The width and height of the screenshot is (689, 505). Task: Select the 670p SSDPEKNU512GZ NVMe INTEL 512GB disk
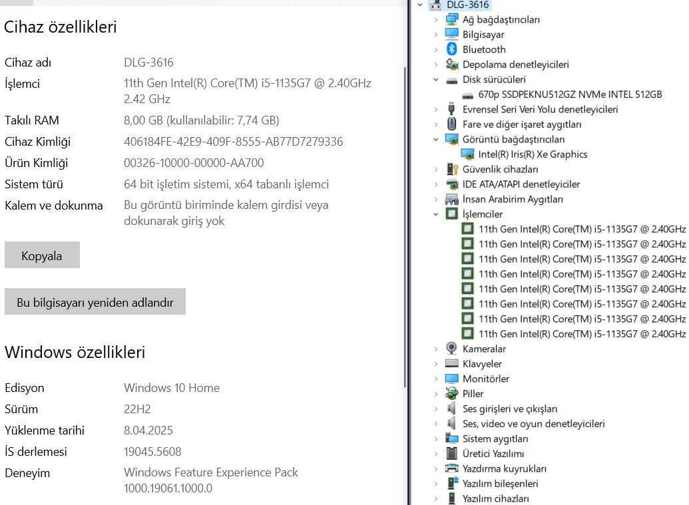pyautogui.click(x=570, y=94)
